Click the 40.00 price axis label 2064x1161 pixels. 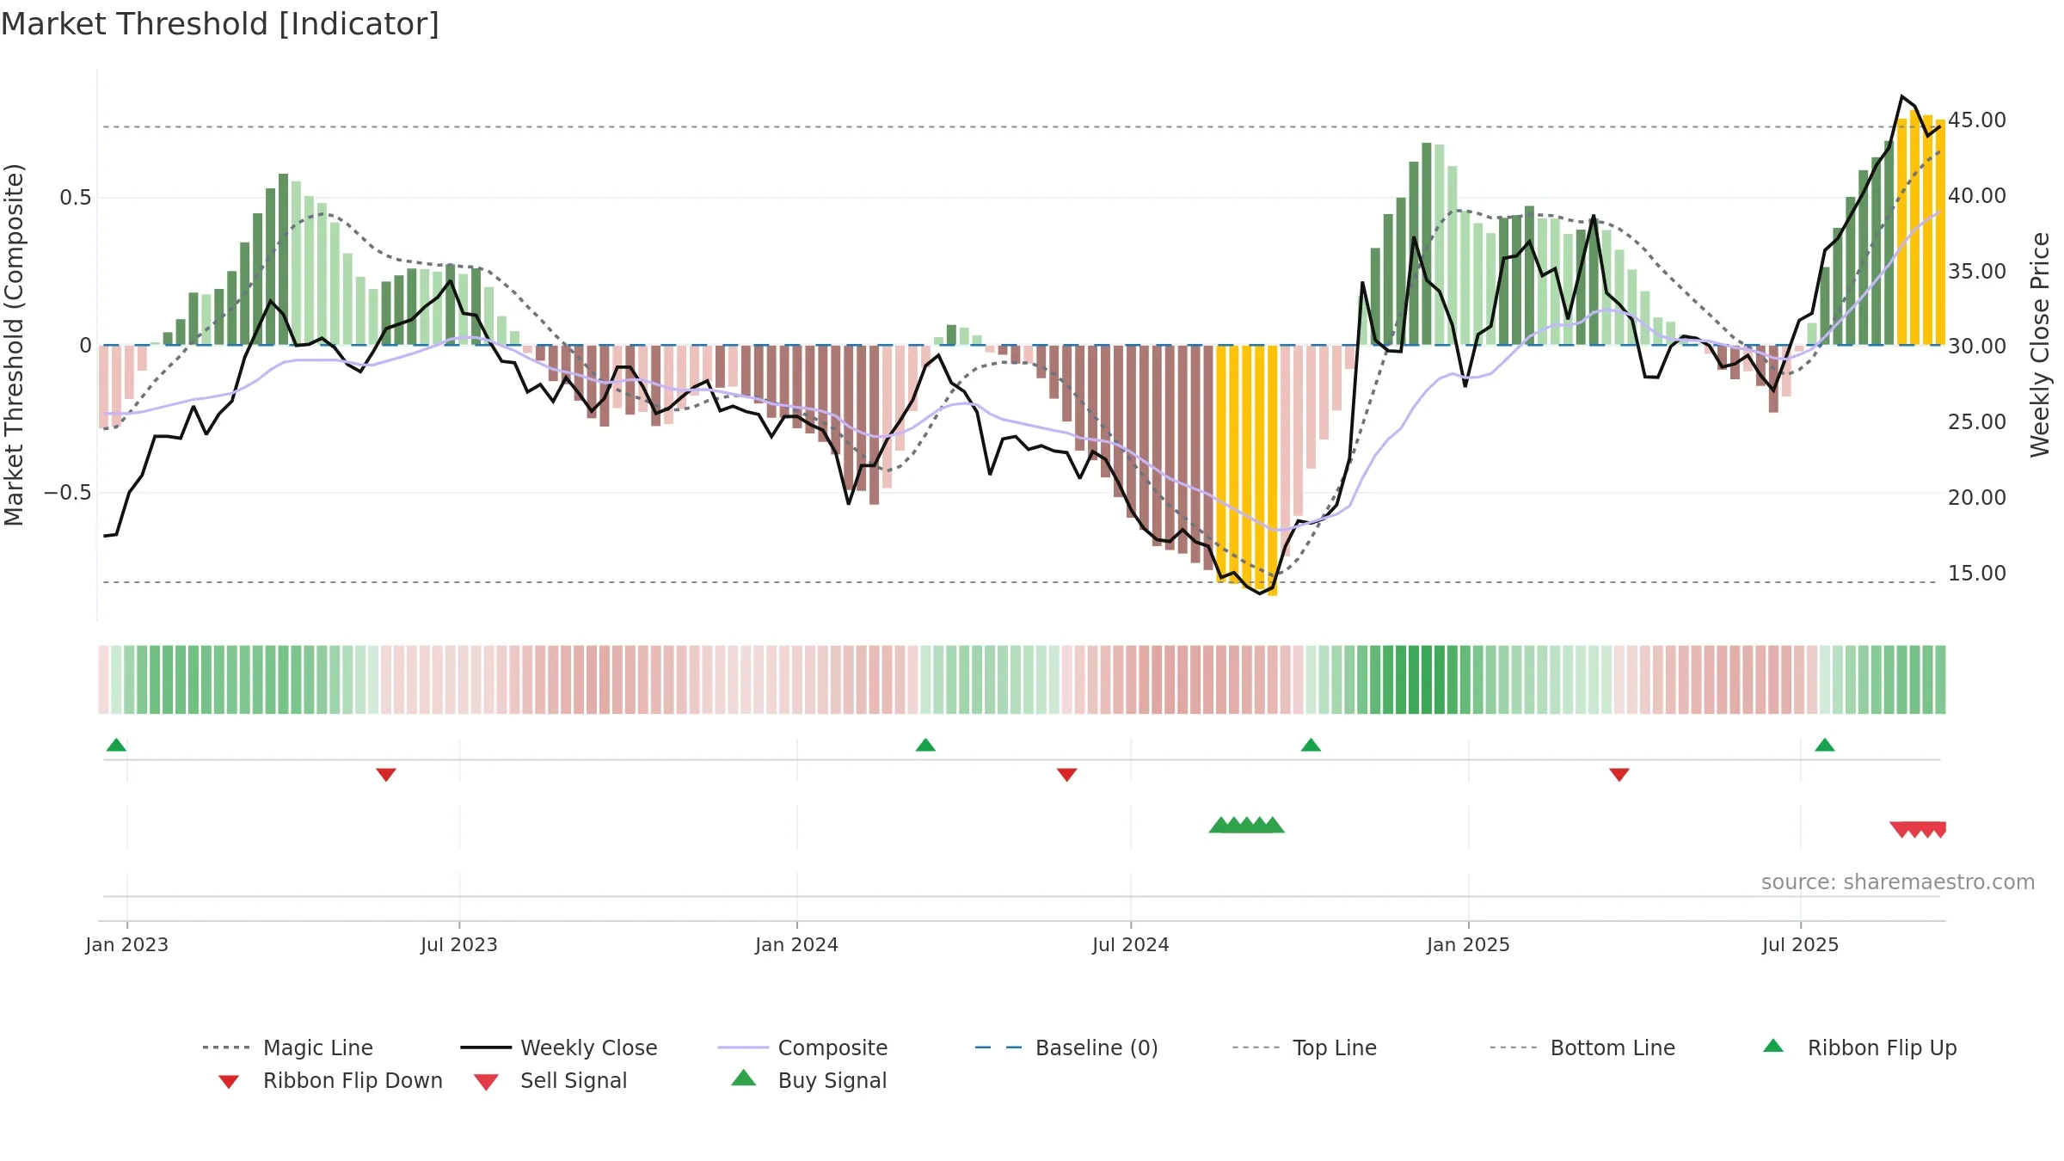coord(1977,196)
